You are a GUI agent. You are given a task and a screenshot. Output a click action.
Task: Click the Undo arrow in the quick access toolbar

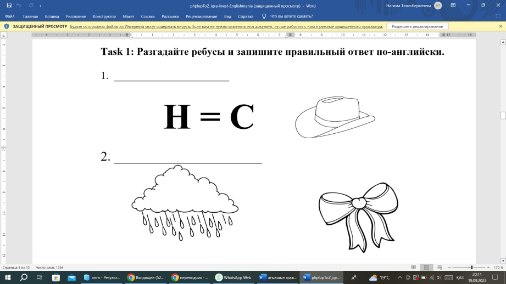tap(18, 5)
